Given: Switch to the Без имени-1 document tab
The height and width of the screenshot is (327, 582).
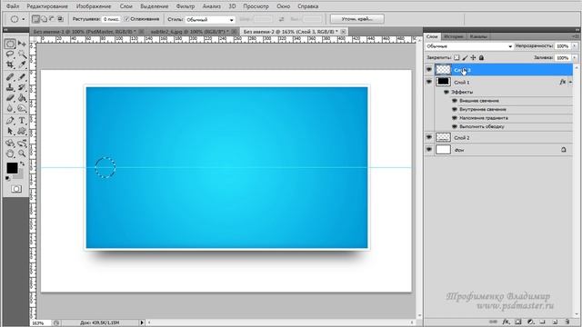Looking at the screenshot, I should (85, 32).
